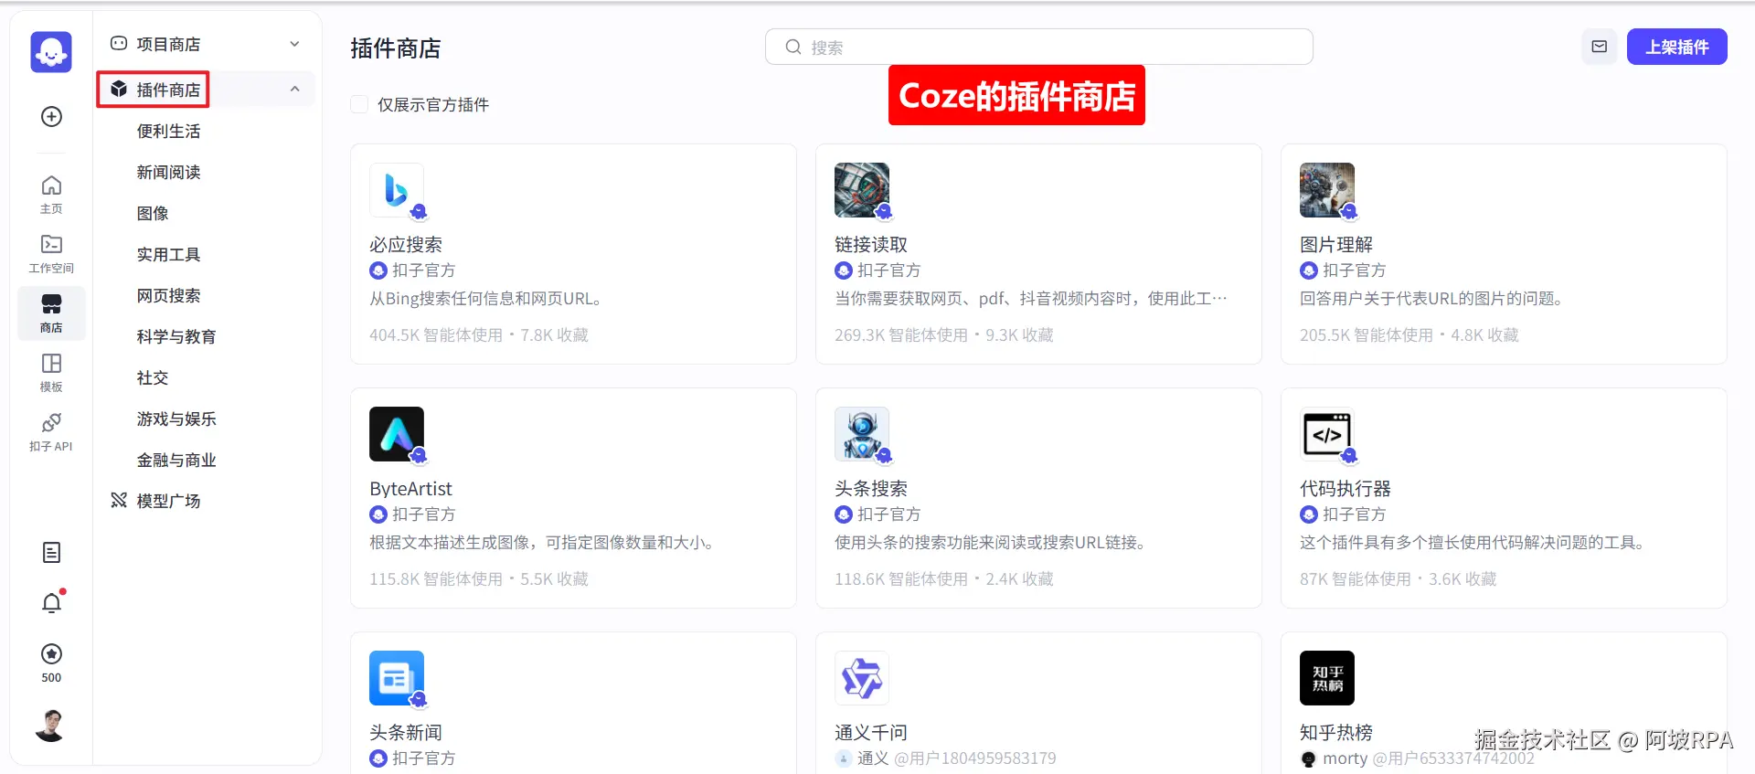Screen dimensions: 1755x774
Task: Open the ByteArtist plugin title
Action: [410, 488]
